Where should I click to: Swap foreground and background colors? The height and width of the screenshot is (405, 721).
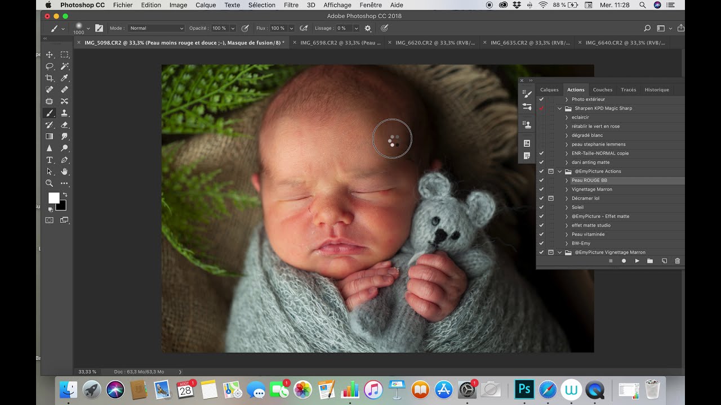point(64,195)
